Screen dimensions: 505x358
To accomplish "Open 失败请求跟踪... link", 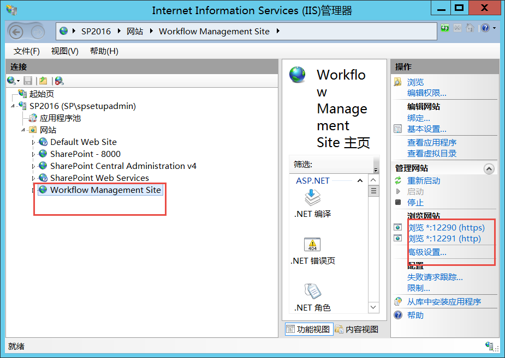I will (435, 277).
